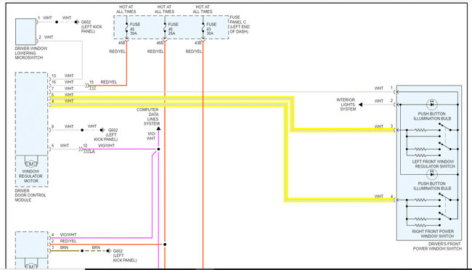This screenshot has width=472, height=270.
Task: Click the Fuse 46 25A symbol
Action: click(165, 28)
